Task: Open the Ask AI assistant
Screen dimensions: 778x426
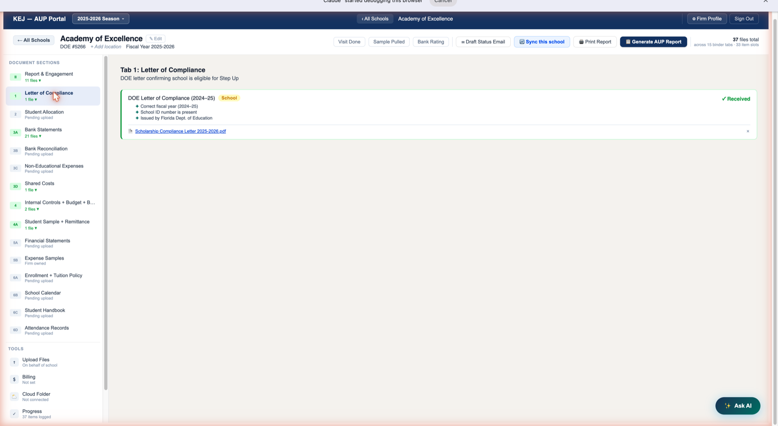Action: click(x=738, y=406)
